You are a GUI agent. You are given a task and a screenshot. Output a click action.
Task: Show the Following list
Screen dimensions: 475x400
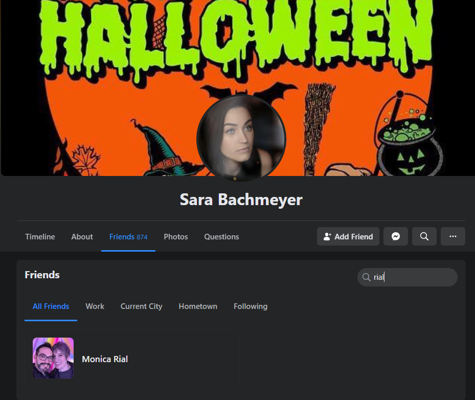[x=251, y=306]
